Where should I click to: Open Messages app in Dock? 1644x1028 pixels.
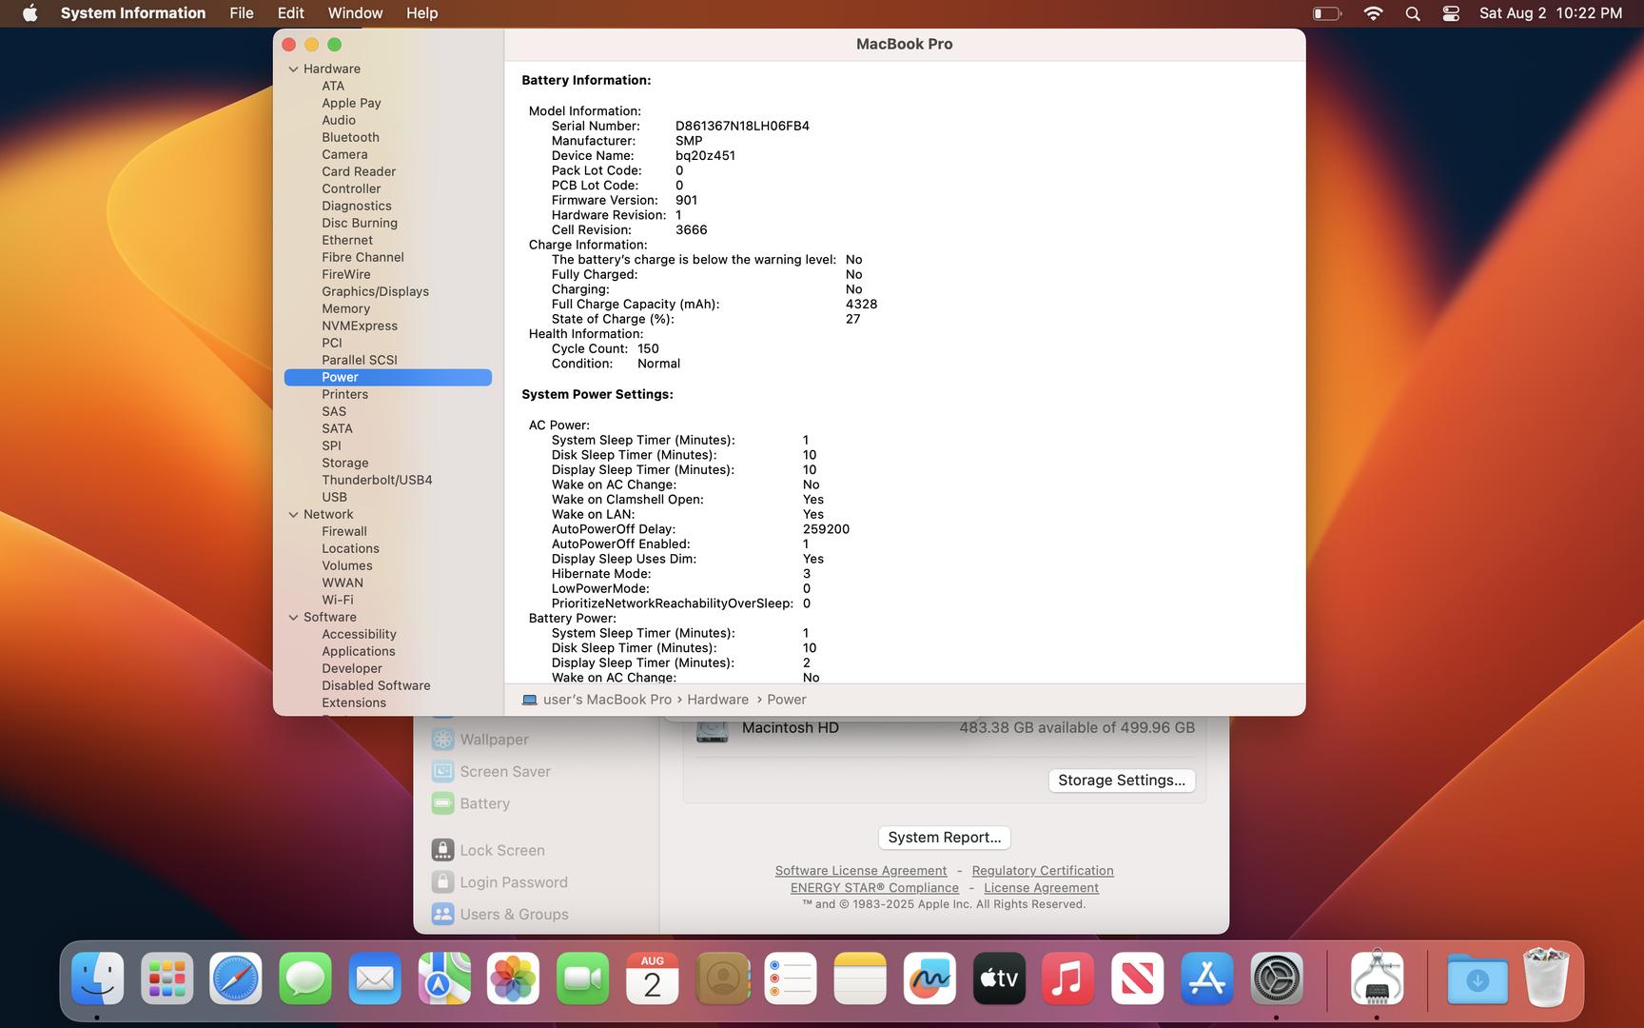[x=305, y=979]
